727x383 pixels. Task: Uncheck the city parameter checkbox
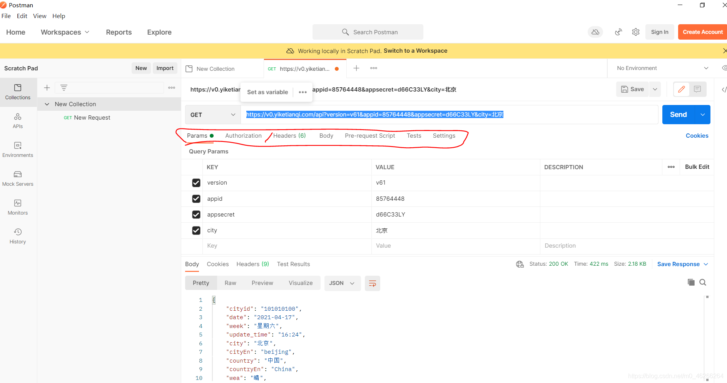pos(196,230)
